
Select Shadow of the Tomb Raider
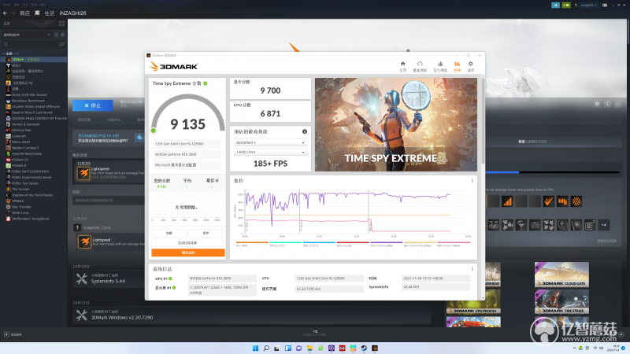pyautogui.click(x=34, y=195)
